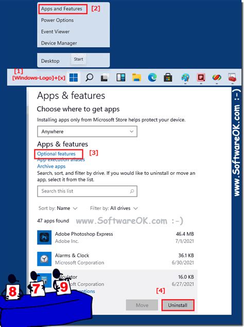
Task: Choose Device Manager from the menu
Action: pos(59,43)
